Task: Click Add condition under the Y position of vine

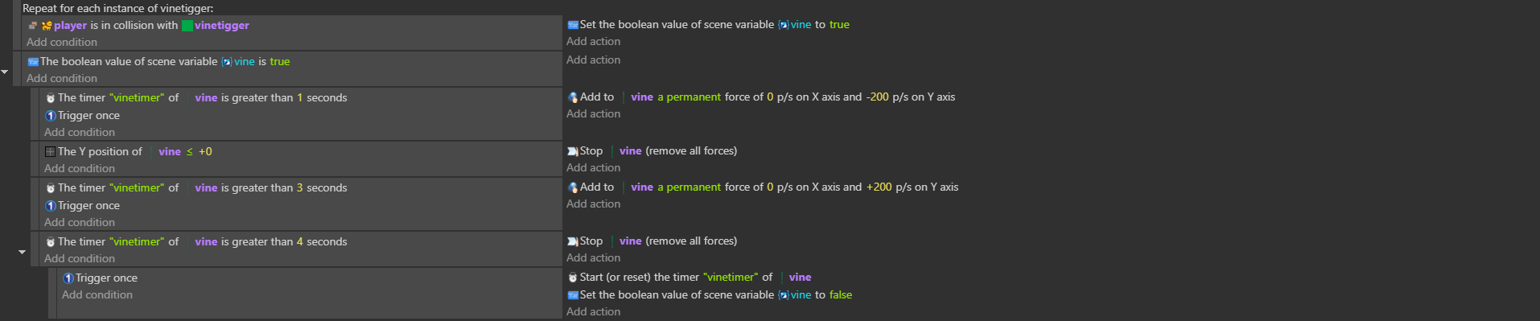Action: tap(80, 169)
